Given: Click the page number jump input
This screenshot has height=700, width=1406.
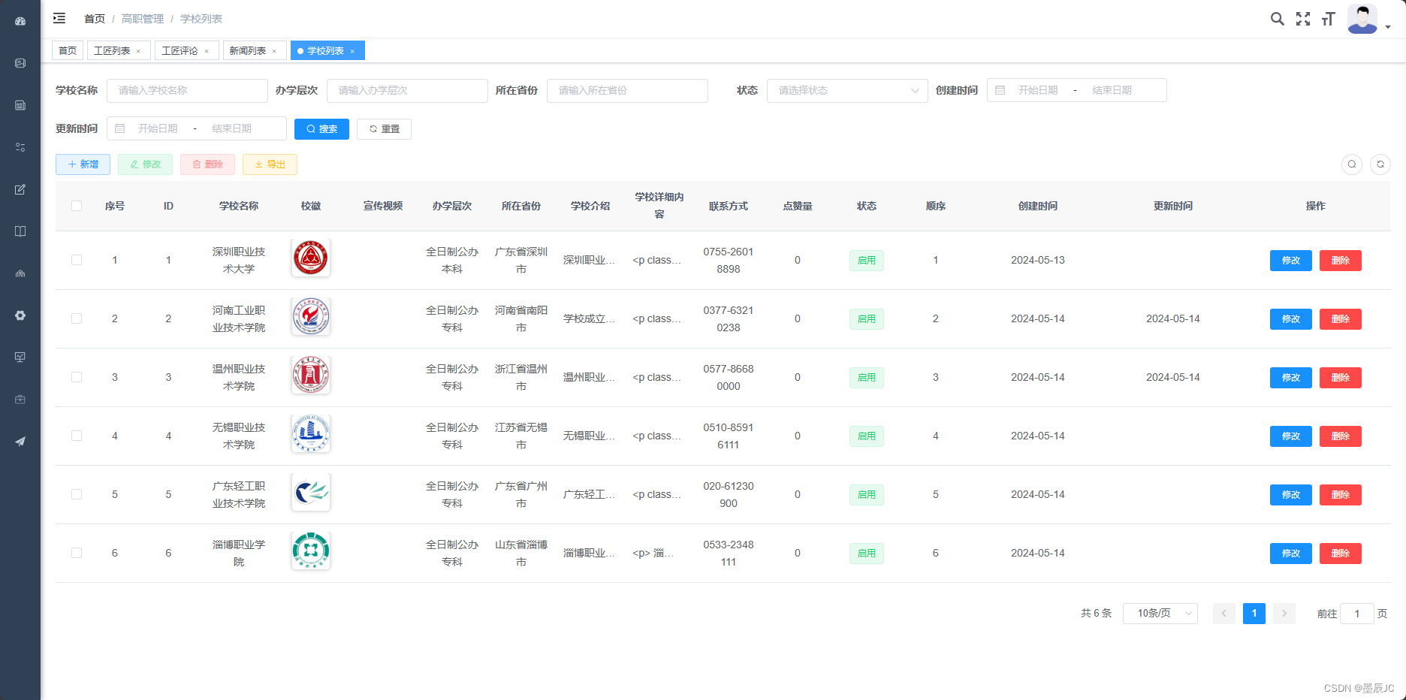Looking at the screenshot, I should pyautogui.click(x=1356, y=614).
